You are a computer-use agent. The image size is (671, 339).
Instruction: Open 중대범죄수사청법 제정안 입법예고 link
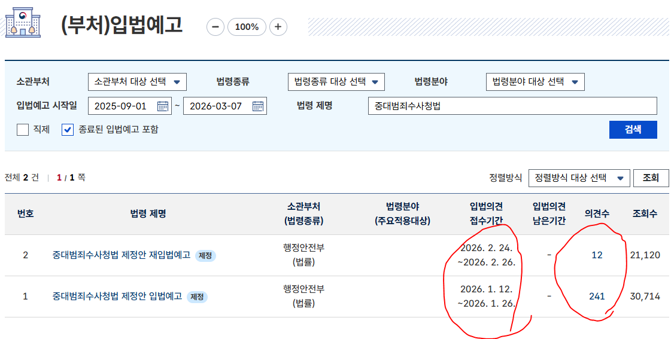coord(117,296)
